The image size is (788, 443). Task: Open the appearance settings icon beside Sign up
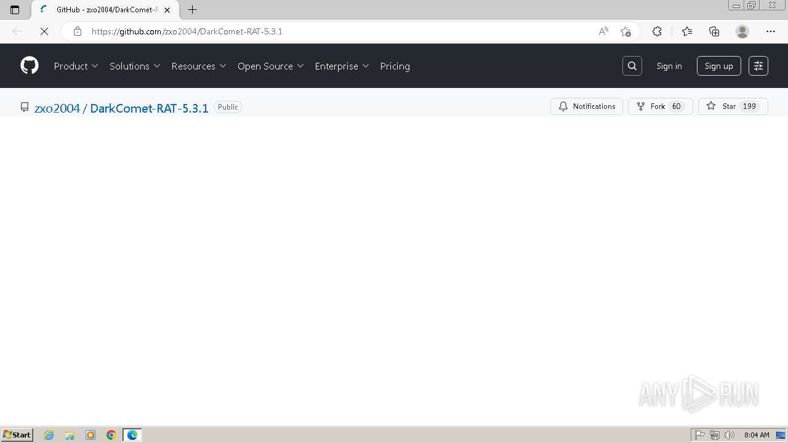tap(758, 66)
